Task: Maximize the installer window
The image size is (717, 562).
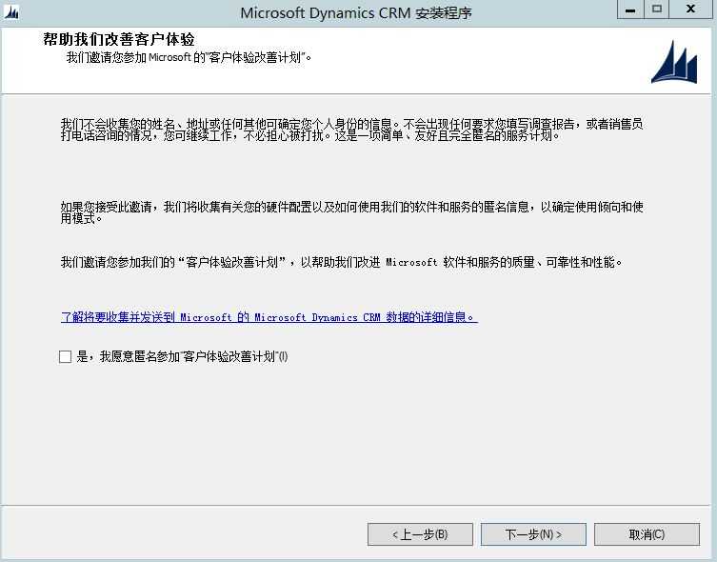Action: (657, 10)
